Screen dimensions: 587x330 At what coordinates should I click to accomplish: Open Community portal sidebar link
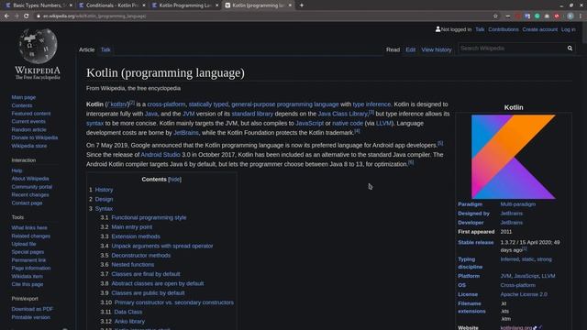32,187
